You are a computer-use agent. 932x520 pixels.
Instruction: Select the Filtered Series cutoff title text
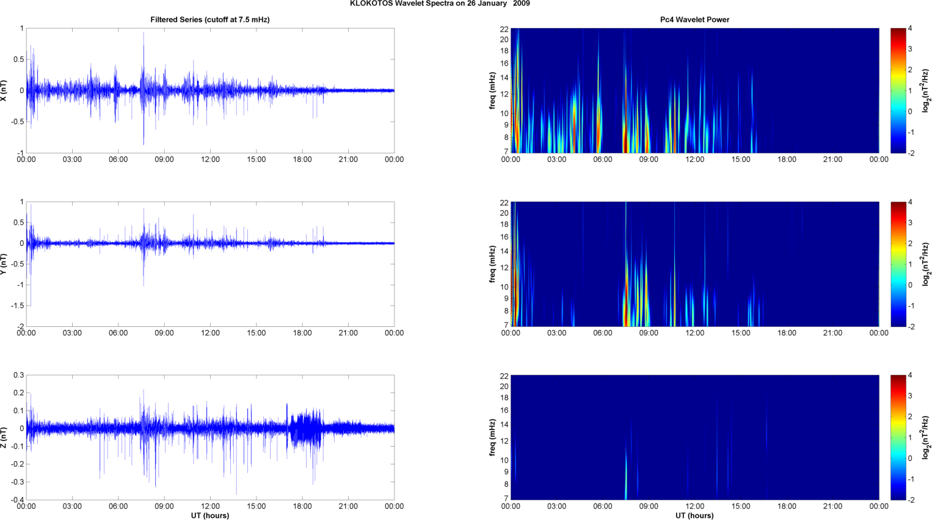tap(209, 20)
